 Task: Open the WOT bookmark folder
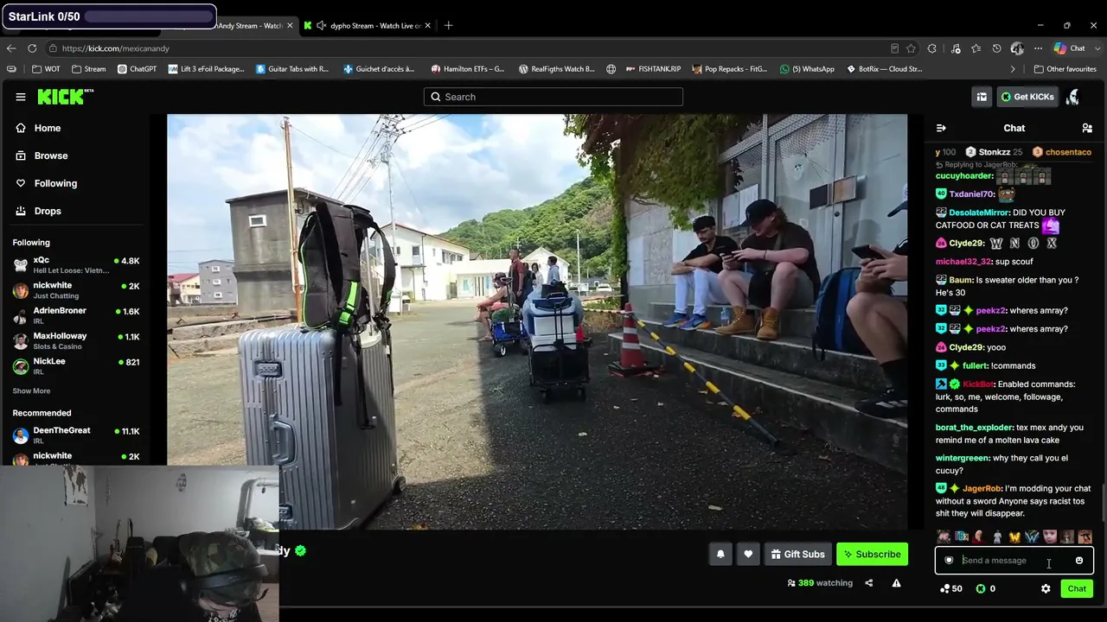[x=46, y=69]
